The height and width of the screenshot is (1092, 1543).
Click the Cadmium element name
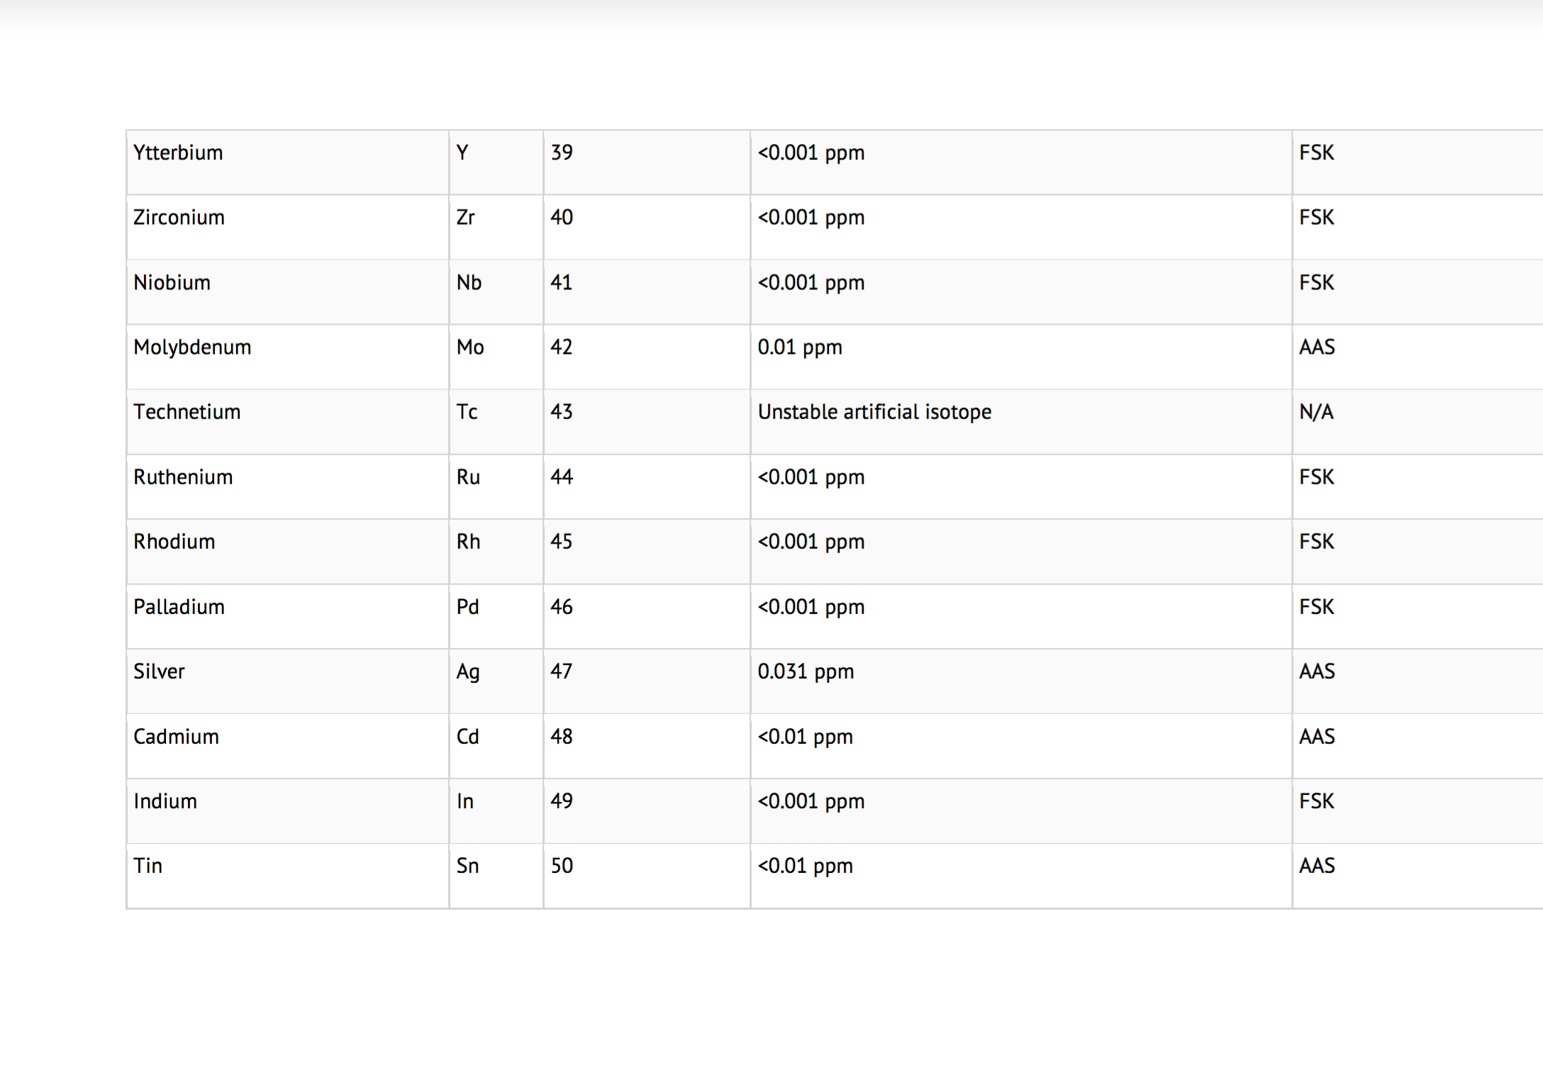pyautogui.click(x=176, y=736)
